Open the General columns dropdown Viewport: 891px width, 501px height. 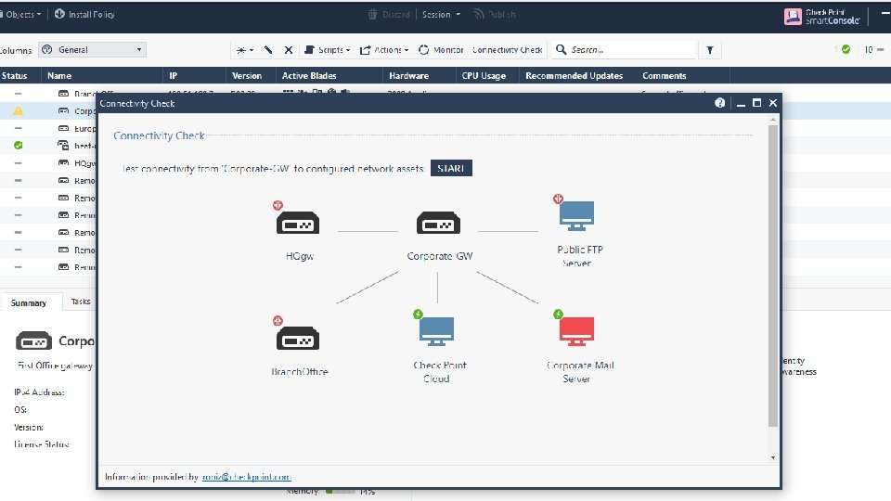(x=92, y=50)
